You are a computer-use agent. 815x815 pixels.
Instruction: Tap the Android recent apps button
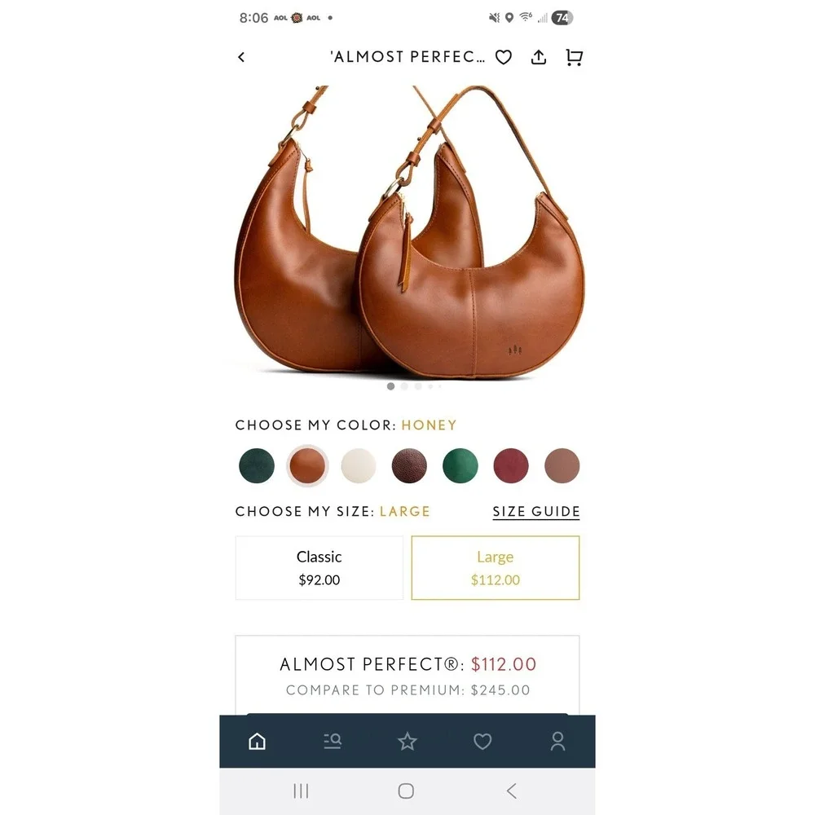pos(301,791)
